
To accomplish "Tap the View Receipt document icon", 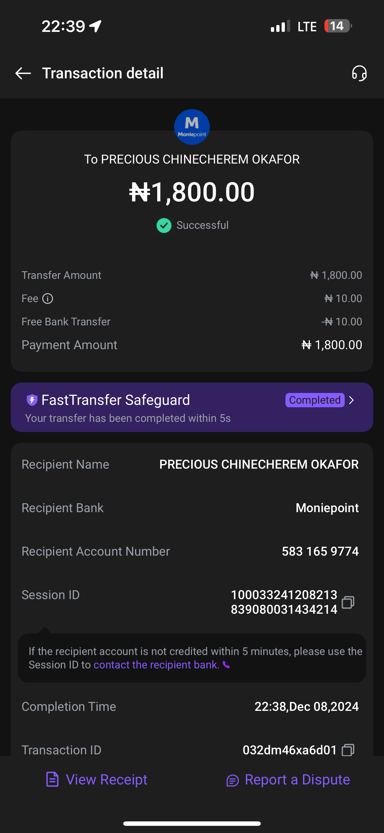I will tap(52, 779).
